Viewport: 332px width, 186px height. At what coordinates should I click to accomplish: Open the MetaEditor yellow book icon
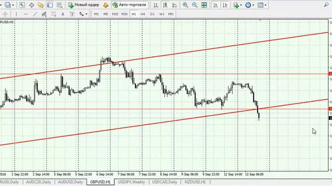point(105,5)
